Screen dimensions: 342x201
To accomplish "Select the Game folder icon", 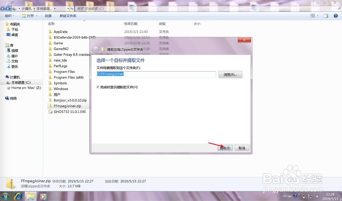I will tap(50, 43).
